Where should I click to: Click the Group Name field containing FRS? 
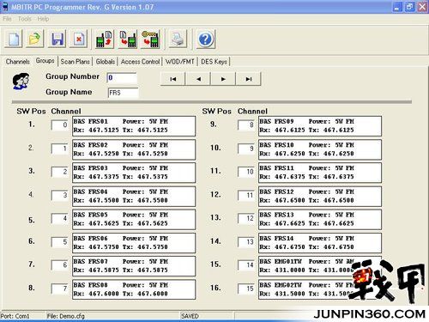click(124, 93)
